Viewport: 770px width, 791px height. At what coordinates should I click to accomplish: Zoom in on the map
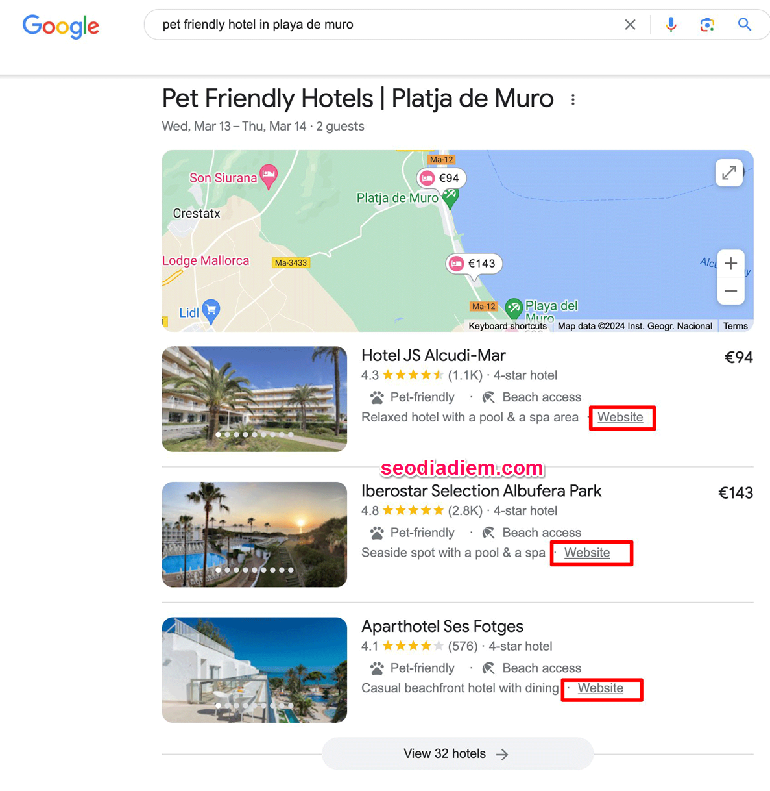coord(730,264)
